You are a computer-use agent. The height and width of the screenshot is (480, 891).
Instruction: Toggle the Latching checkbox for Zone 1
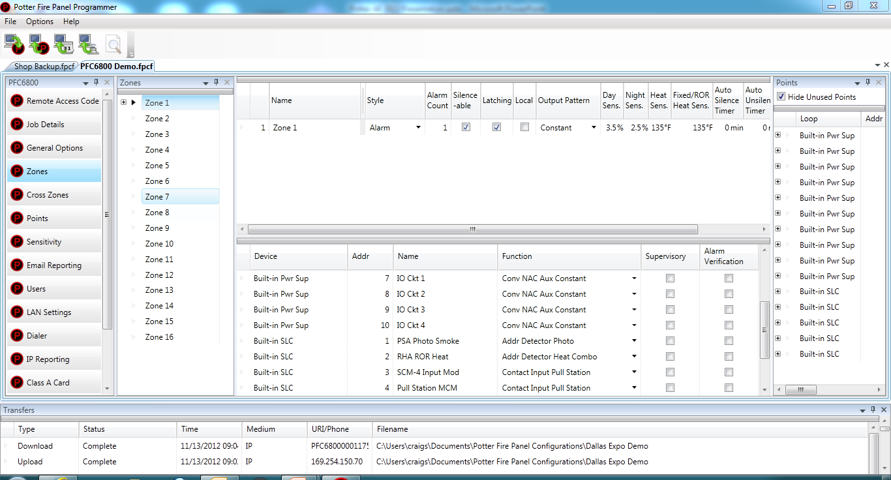496,128
